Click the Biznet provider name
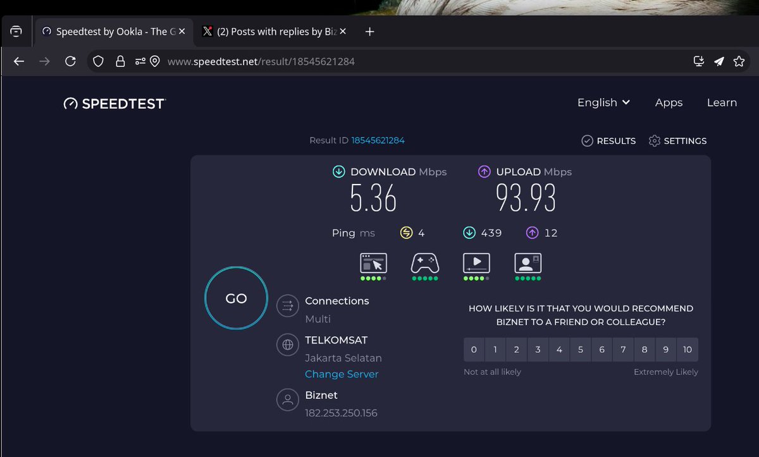The width and height of the screenshot is (759, 457). click(x=321, y=395)
